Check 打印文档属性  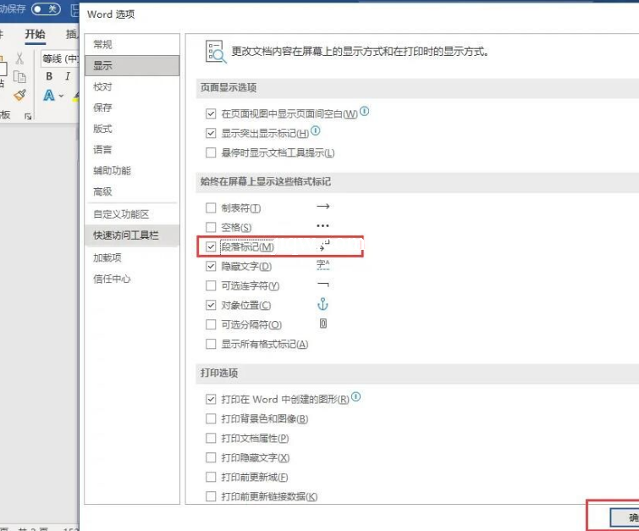click(x=211, y=438)
